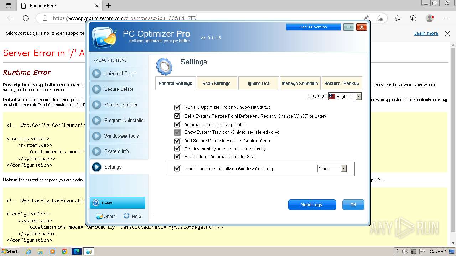Open PC Optimizer Pro taskbar icon
The image size is (456, 256).
pos(89,251)
